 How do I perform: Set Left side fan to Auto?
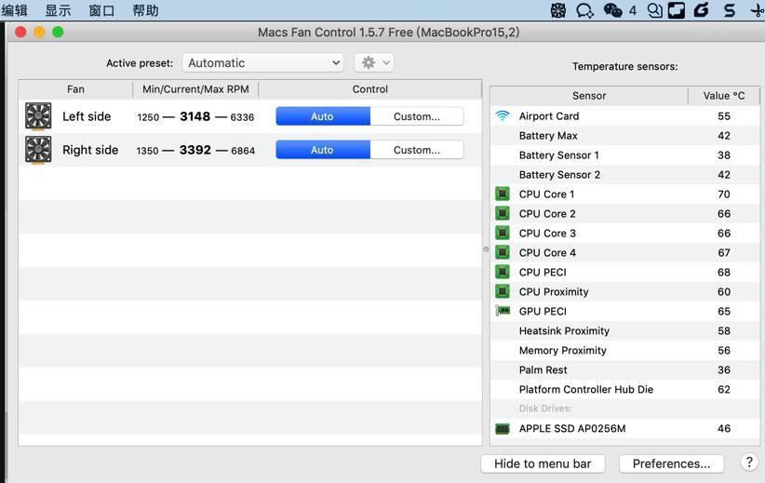(323, 116)
